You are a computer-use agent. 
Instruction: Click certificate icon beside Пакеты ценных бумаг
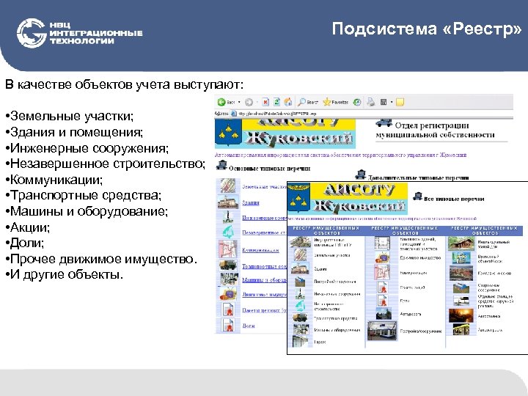click(228, 309)
